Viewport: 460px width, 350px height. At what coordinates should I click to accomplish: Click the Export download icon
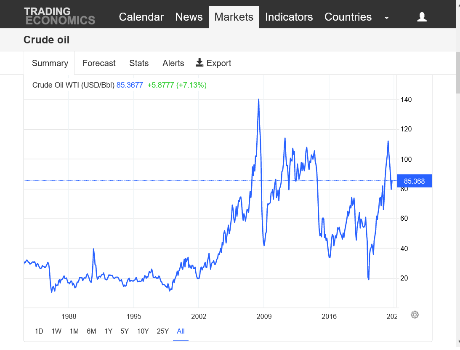click(x=199, y=63)
